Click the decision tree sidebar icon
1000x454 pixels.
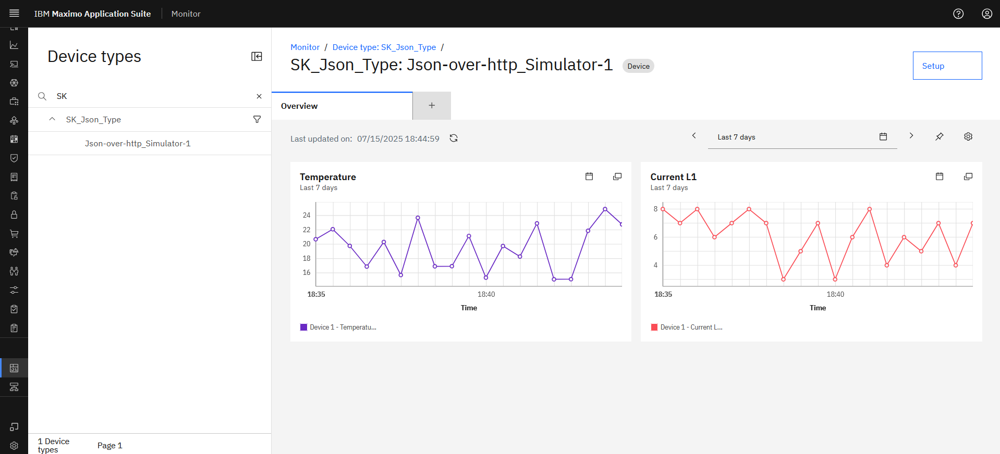coord(14,120)
